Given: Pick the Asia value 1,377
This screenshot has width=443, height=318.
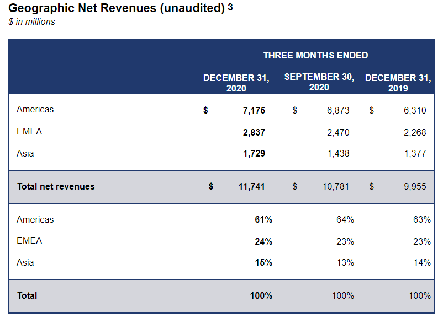Looking at the screenshot, I should click(415, 153).
